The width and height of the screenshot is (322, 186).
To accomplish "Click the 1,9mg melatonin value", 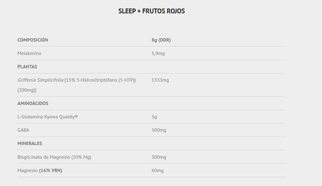I will coord(158,53).
